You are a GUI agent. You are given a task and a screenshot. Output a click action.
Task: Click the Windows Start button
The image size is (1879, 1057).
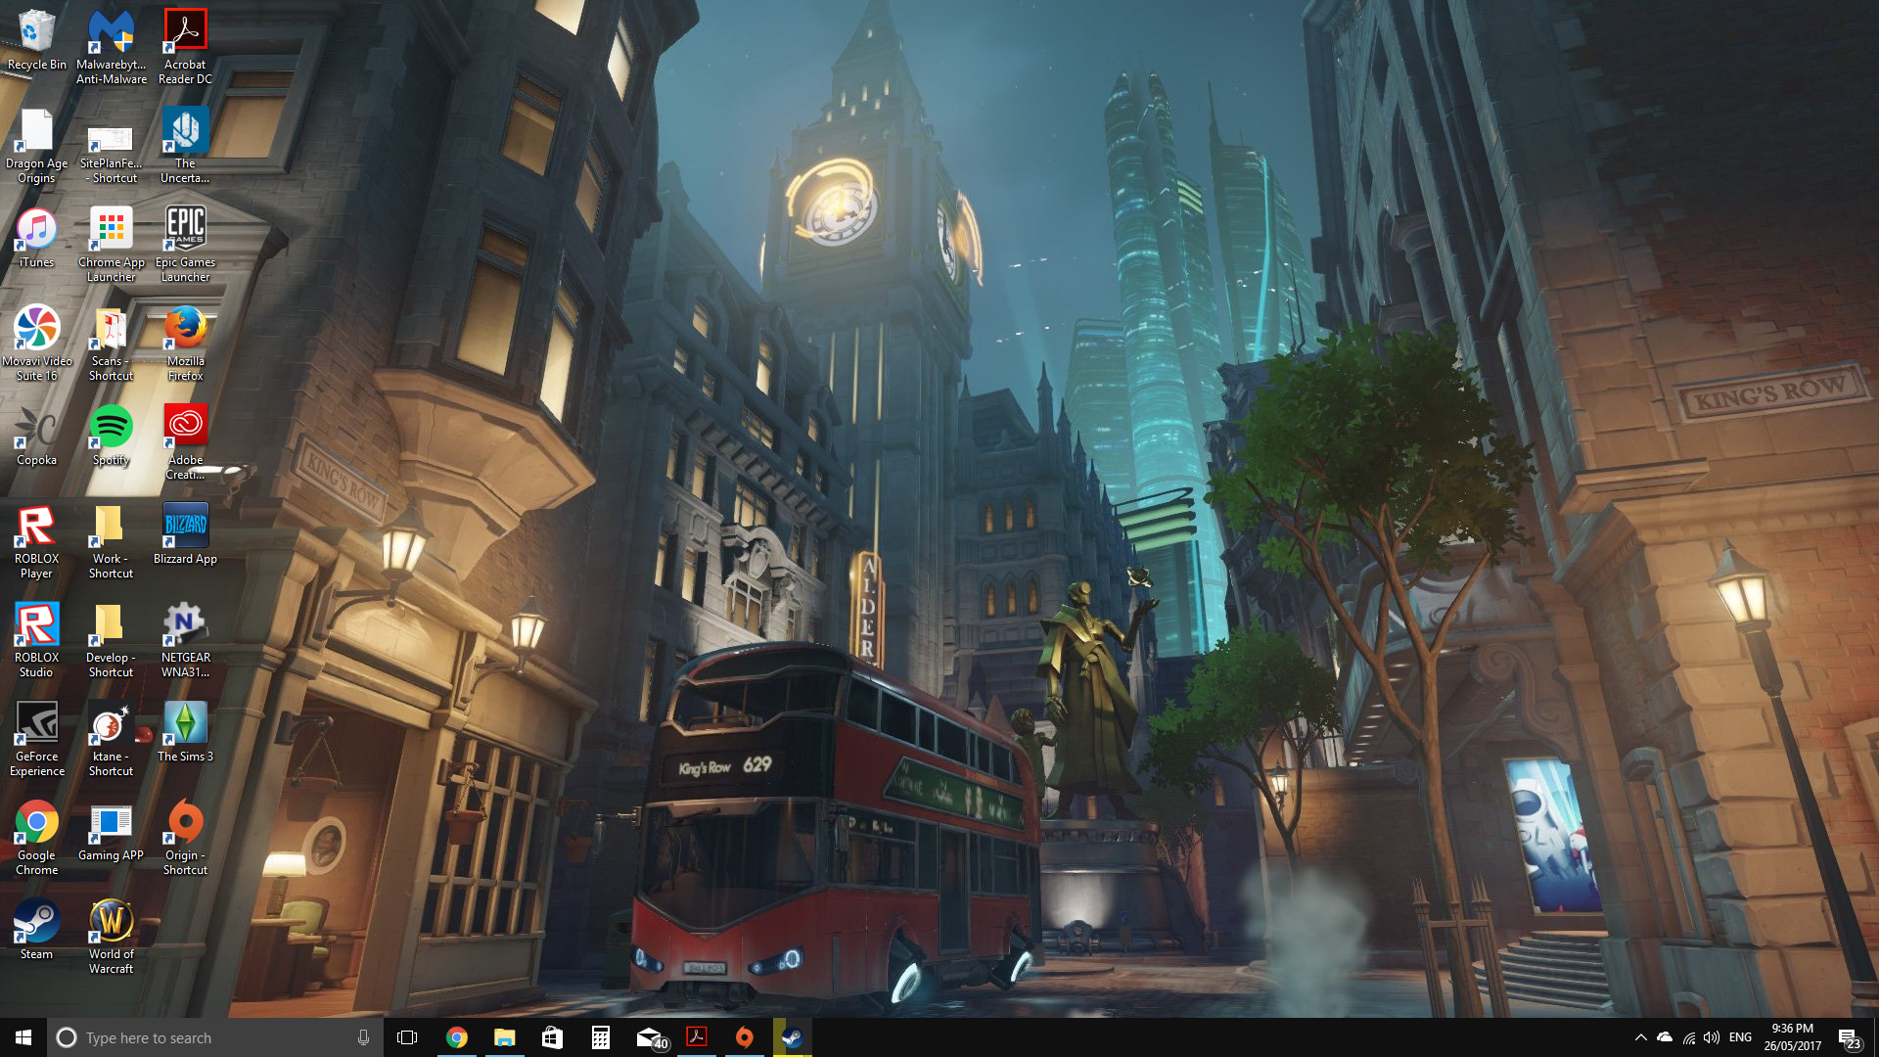[x=23, y=1037]
